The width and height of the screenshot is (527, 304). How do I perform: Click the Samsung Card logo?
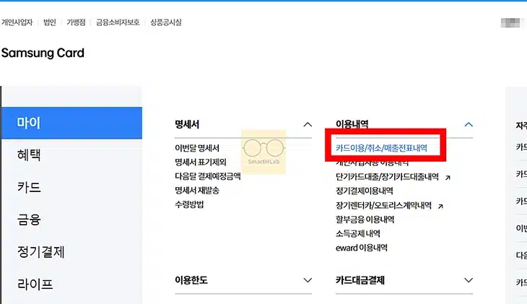tap(43, 53)
